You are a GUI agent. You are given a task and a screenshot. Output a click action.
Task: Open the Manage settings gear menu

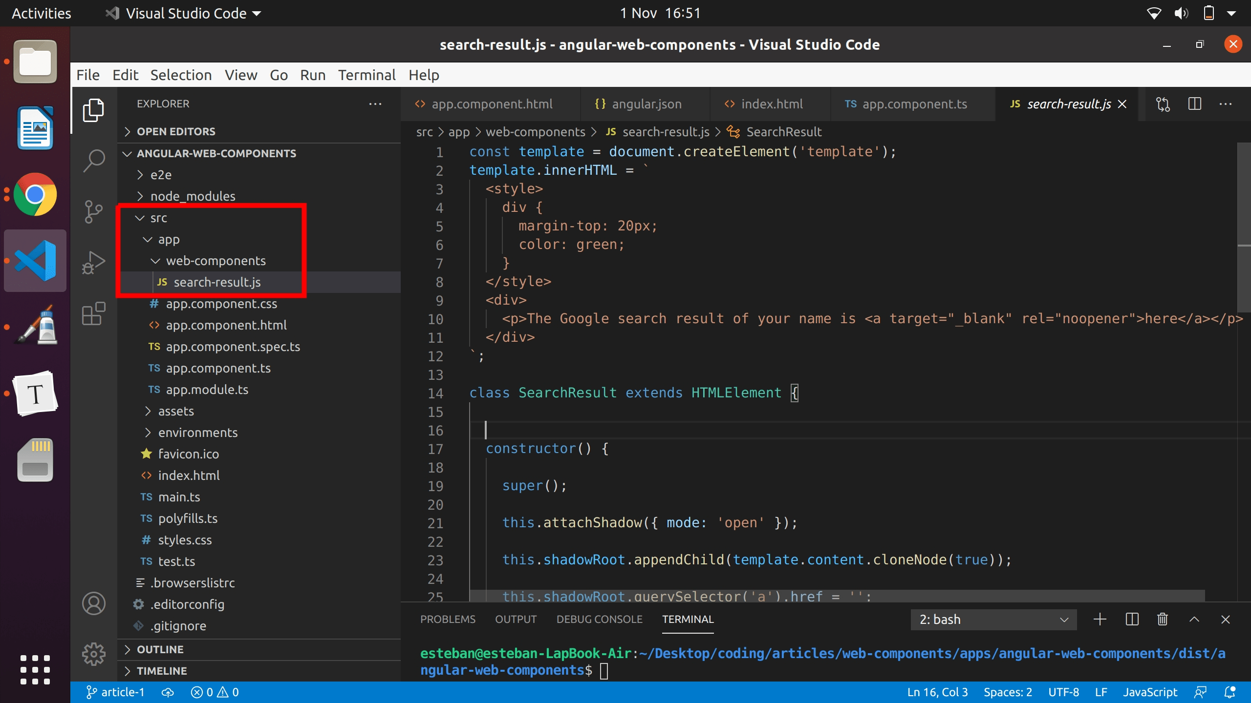click(x=93, y=654)
